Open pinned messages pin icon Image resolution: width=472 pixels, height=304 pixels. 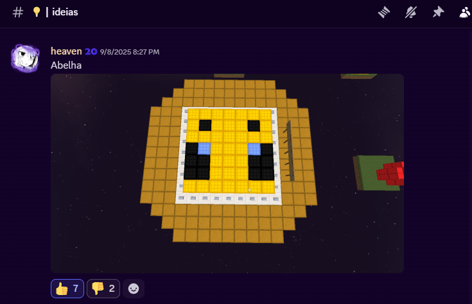(x=438, y=12)
